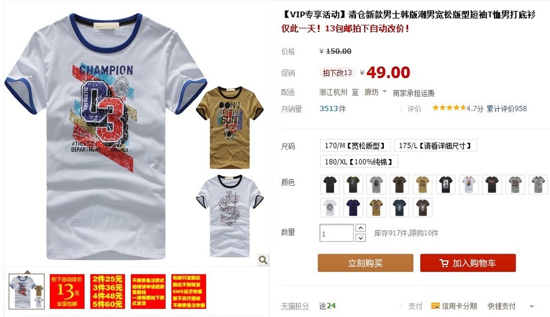Select size 175/L 请看详细尺寸
Viewport: 550px width, 317px height.
[435, 145]
